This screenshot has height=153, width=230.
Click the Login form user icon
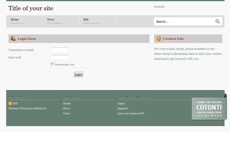pyautogui.click(x=13, y=39)
